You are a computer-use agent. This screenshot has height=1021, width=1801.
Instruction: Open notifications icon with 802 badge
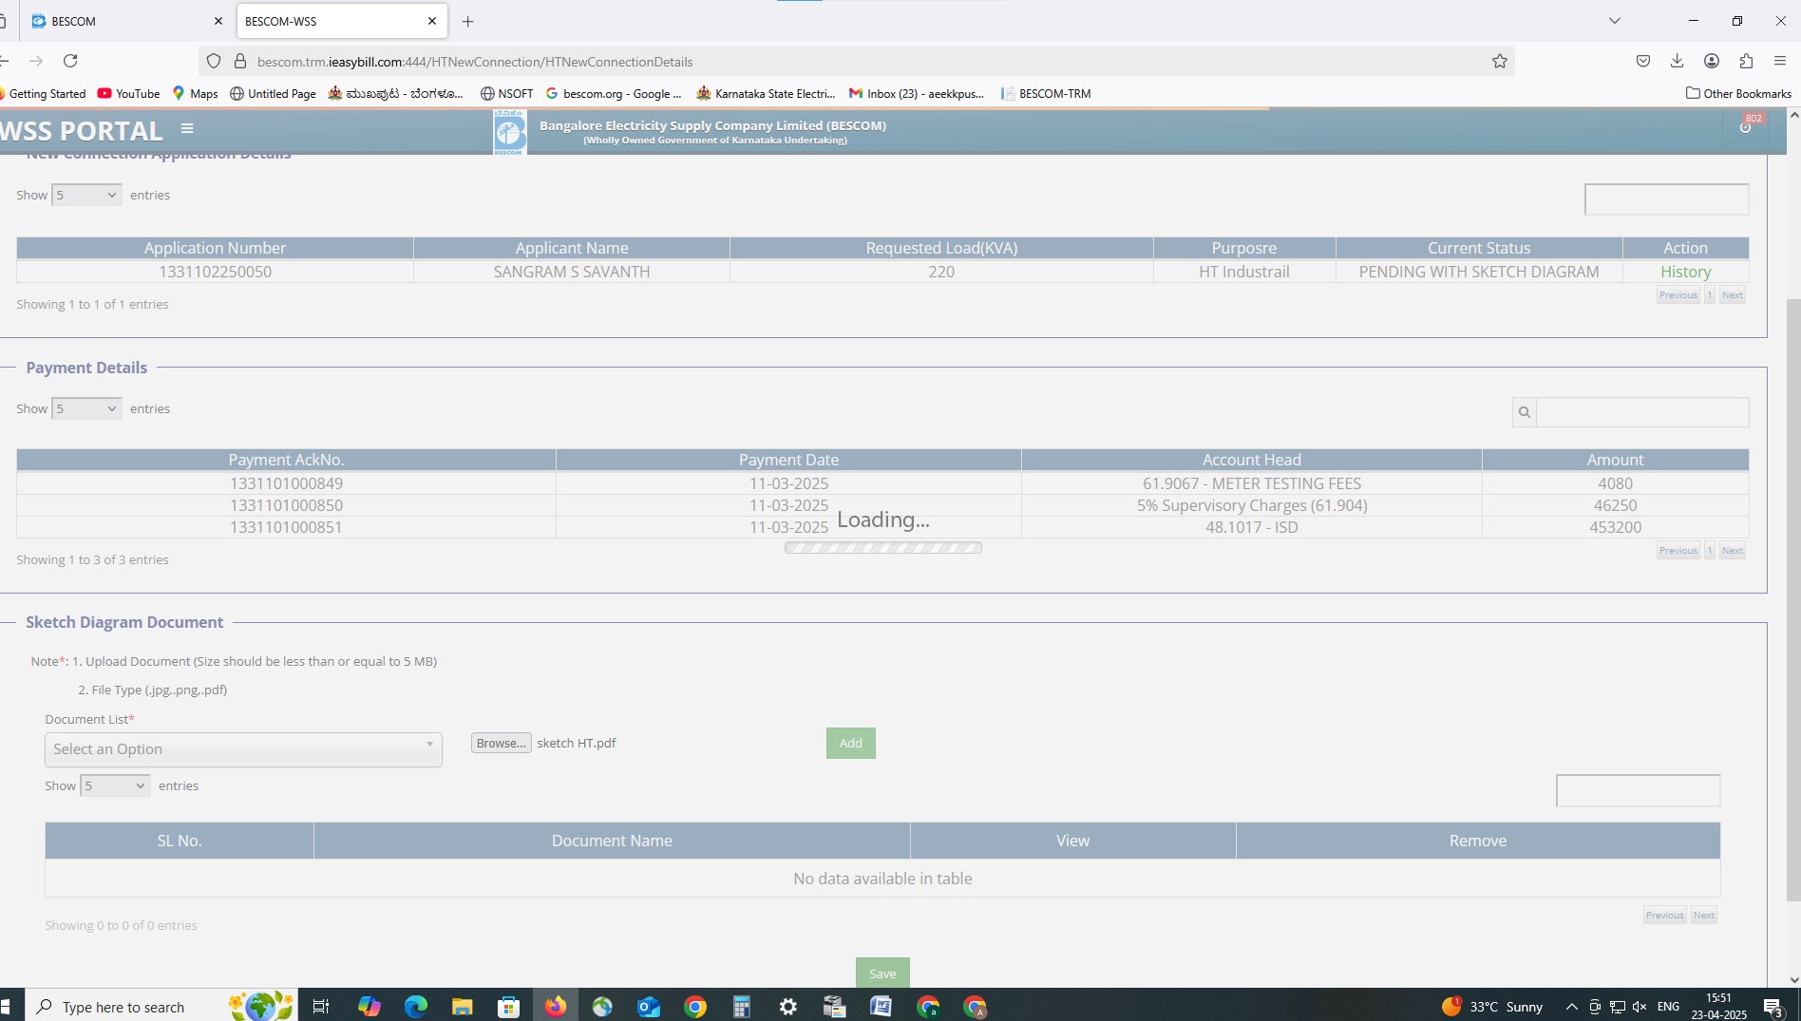pos(1746,127)
